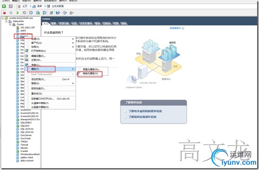This screenshot has width=259, height=170.
Task: Switch to the 警报 tab
Action: pyautogui.click(x=97, y=24)
